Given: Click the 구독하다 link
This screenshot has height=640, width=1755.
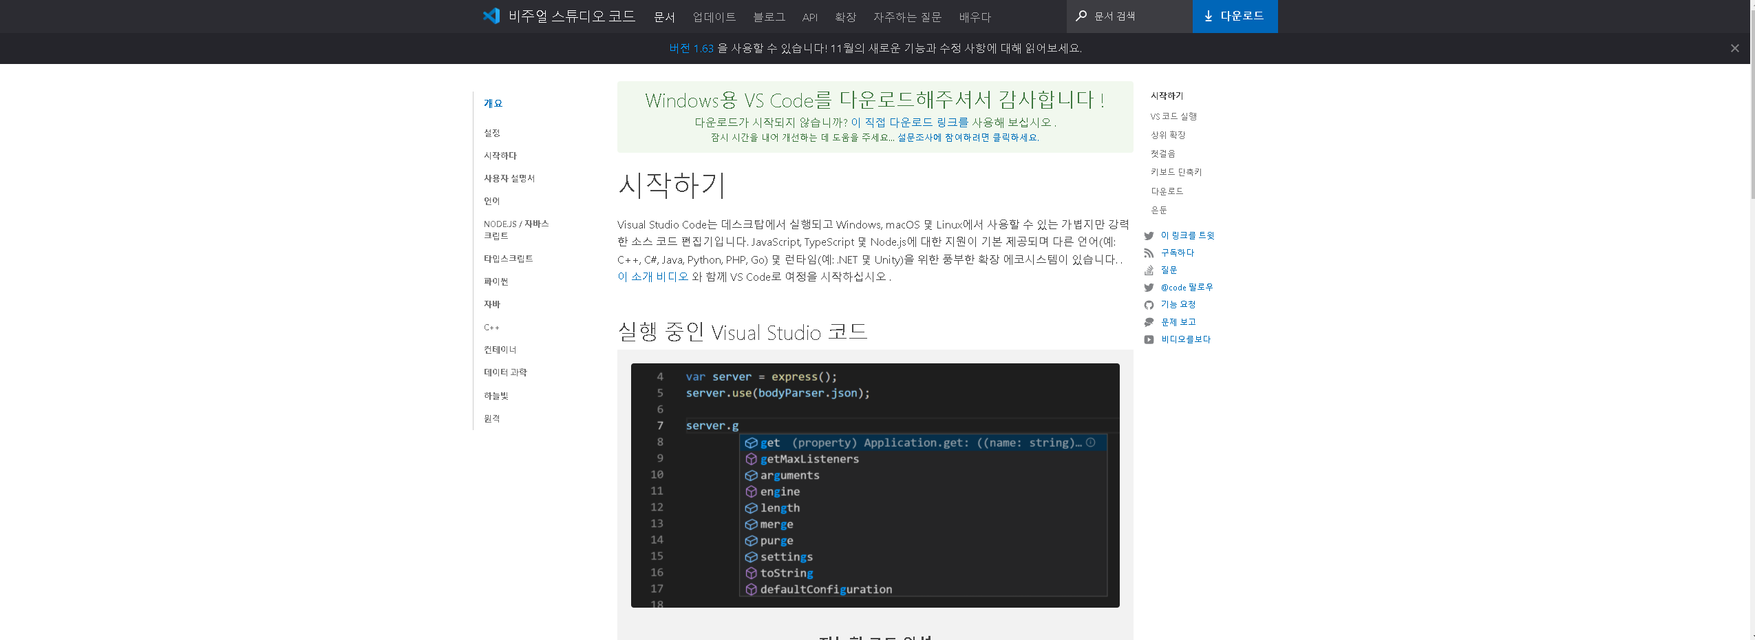Looking at the screenshot, I should [1178, 253].
